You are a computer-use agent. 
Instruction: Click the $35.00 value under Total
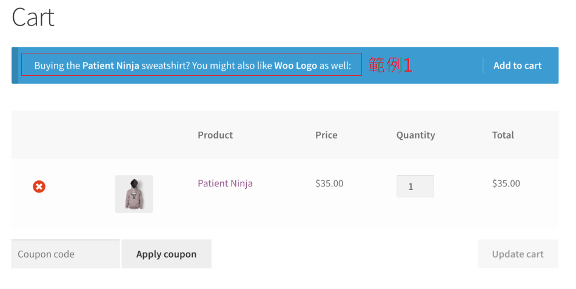506,183
